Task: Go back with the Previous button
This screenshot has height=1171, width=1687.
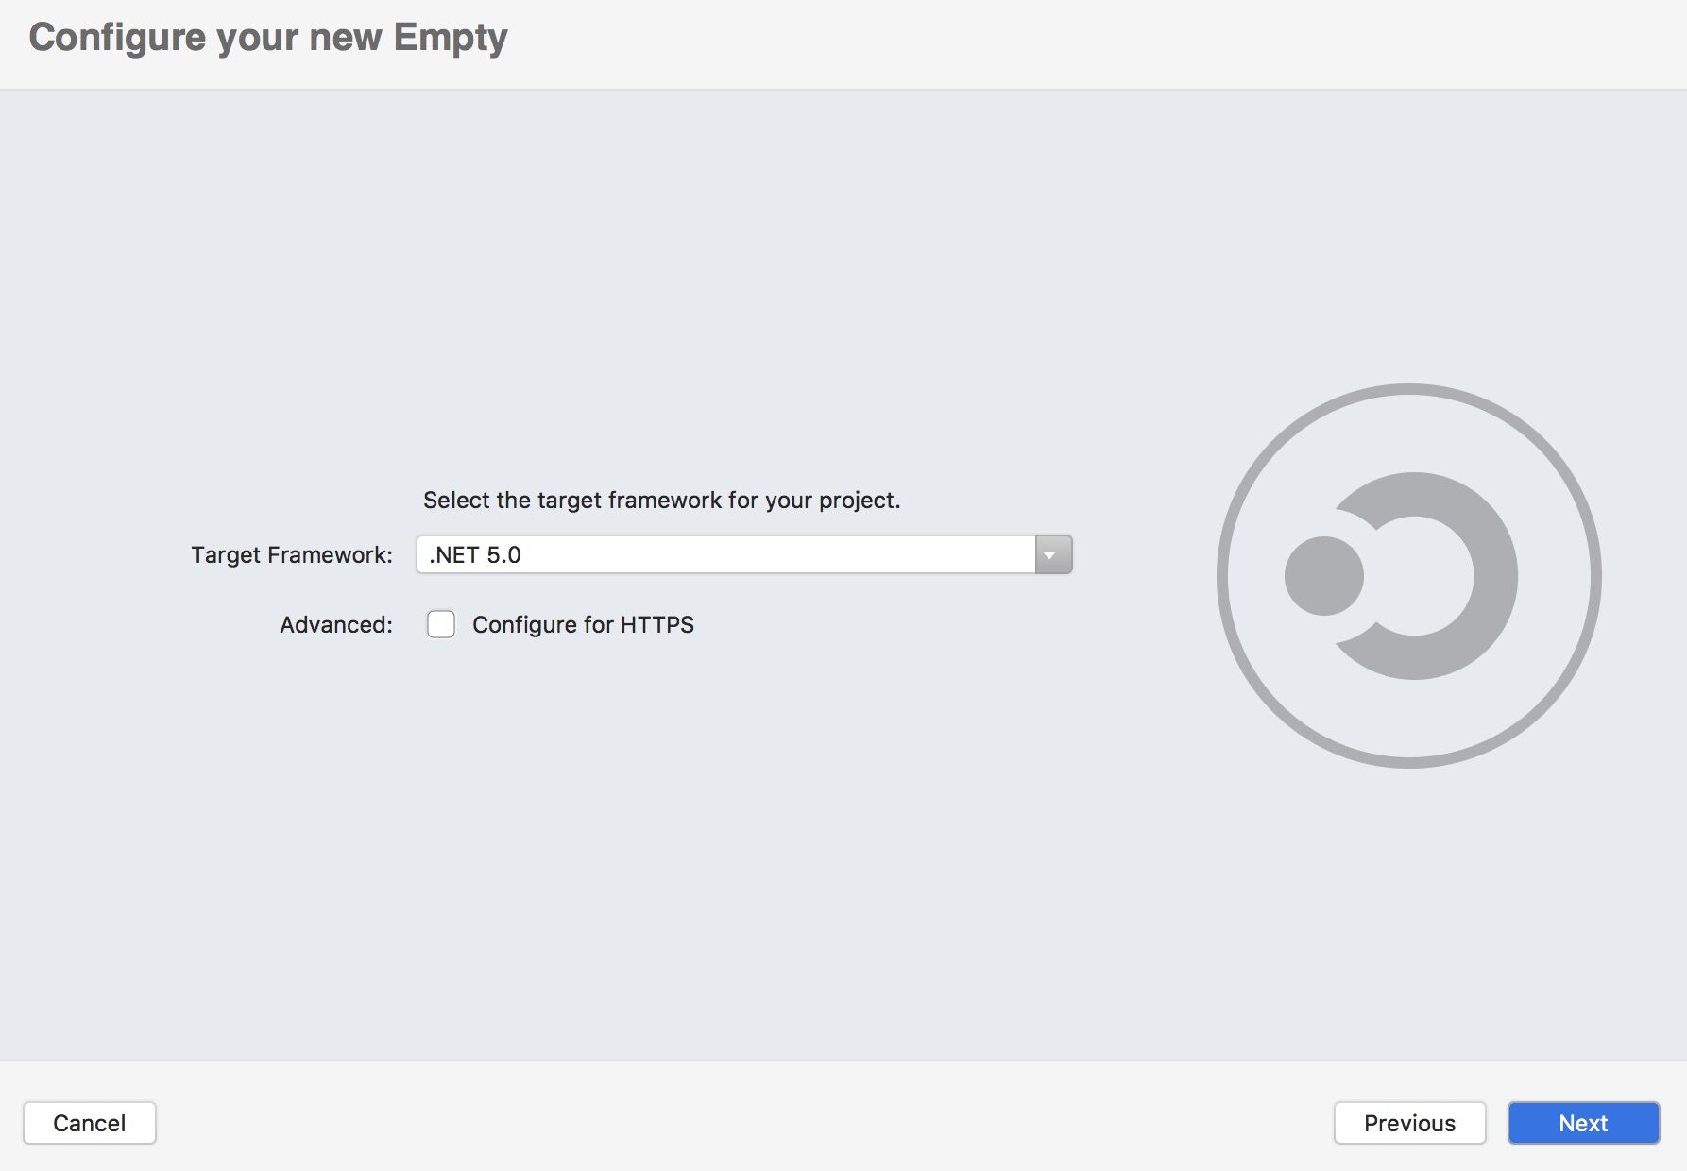Action: click(1409, 1123)
